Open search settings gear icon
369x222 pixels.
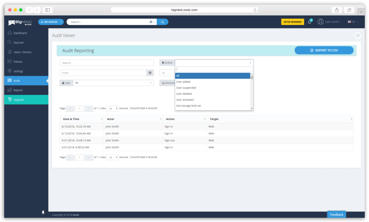(152, 22)
